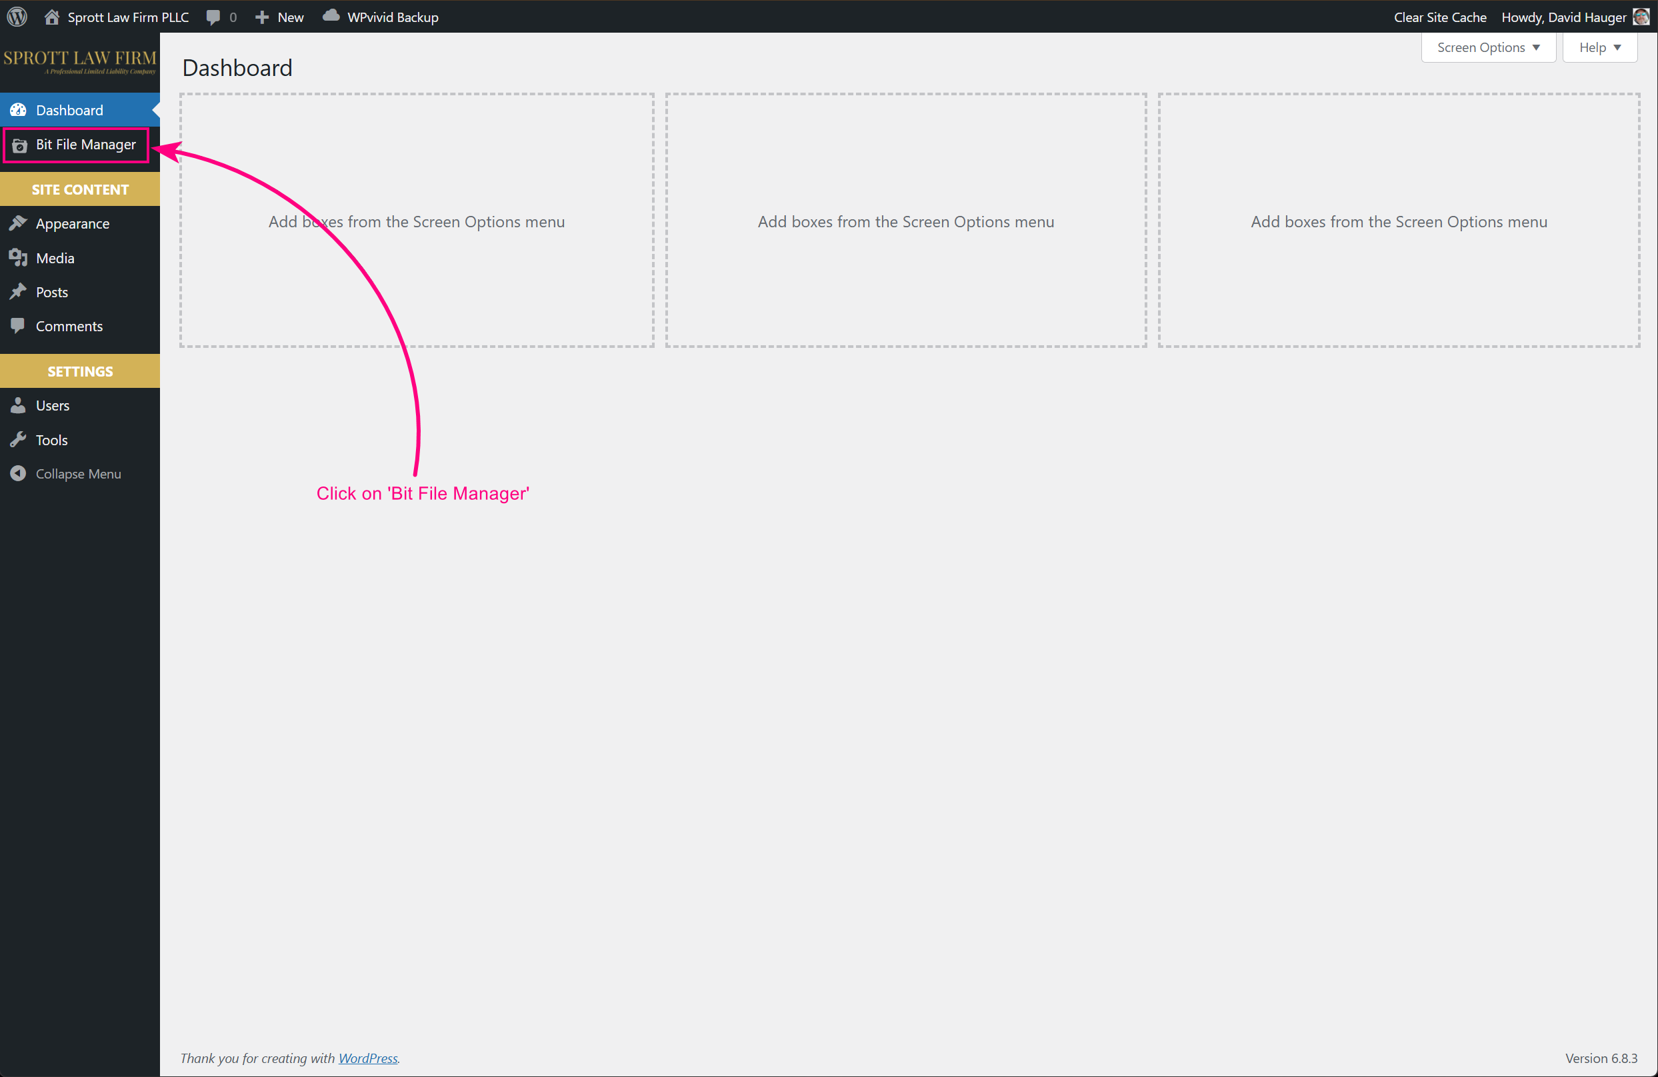This screenshot has height=1077, width=1658.
Task: Expand the Help dropdown tab
Action: (x=1599, y=47)
